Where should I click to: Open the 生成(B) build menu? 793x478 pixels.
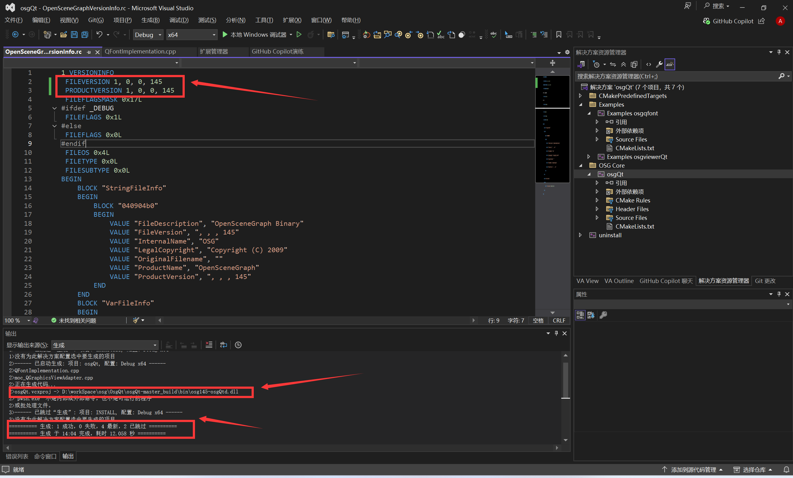pyautogui.click(x=150, y=20)
